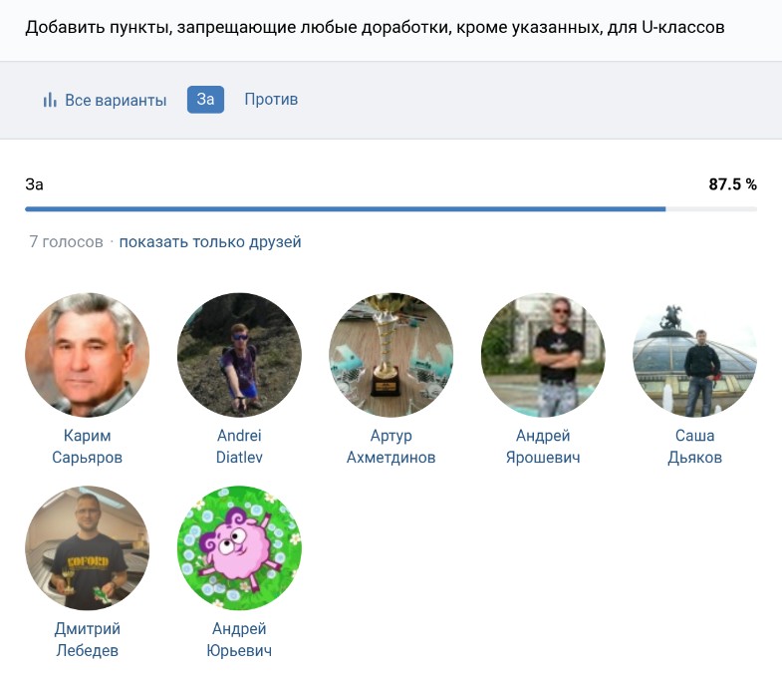Click показать только друзей link

click(x=210, y=242)
